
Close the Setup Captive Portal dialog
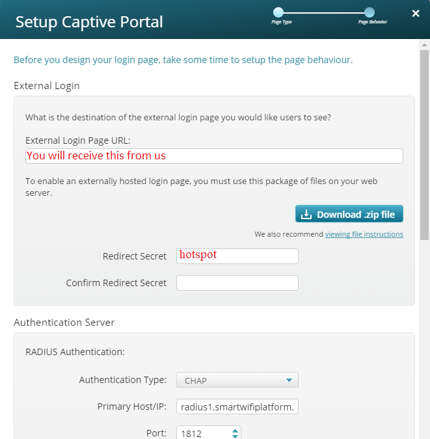click(x=416, y=13)
